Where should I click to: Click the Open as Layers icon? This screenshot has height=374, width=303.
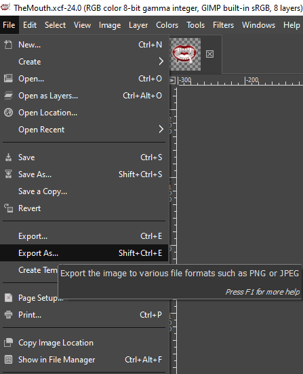[x=8, y=96]
